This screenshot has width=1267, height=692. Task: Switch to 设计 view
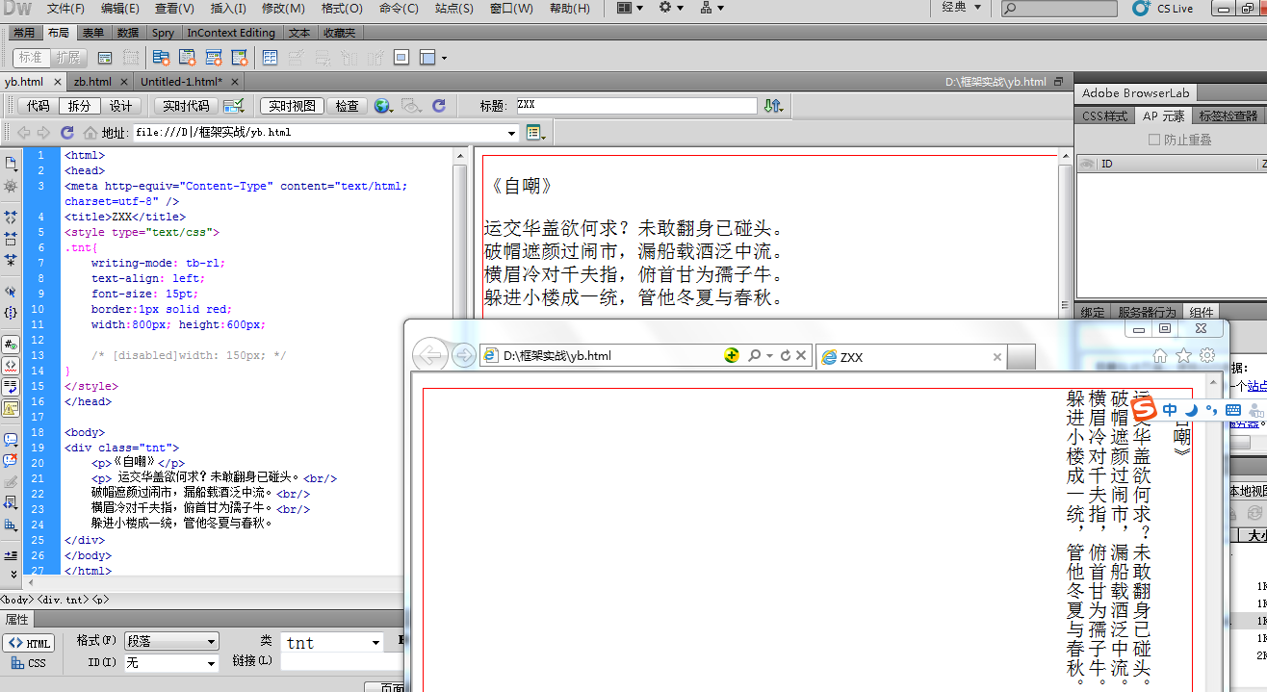121,106
